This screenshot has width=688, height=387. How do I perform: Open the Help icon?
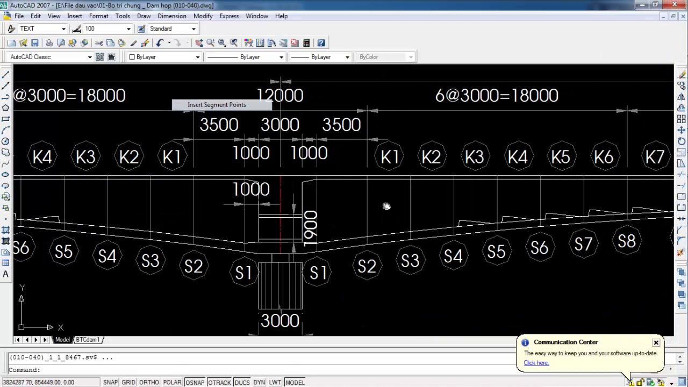pyautogui.click(x=321, y=43)
